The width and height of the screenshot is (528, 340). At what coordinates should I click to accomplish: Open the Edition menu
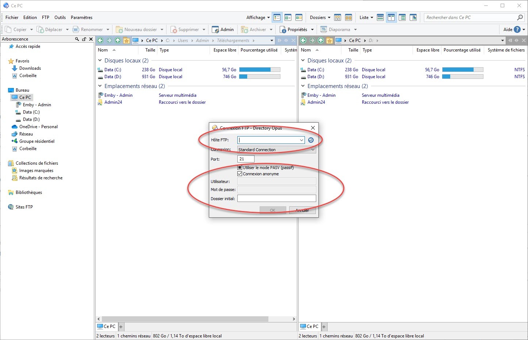pos(30,18)
